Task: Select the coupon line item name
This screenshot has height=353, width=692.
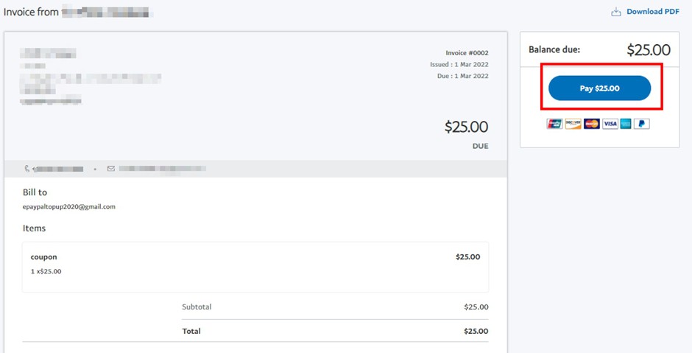Action: [x=43, y=256]
